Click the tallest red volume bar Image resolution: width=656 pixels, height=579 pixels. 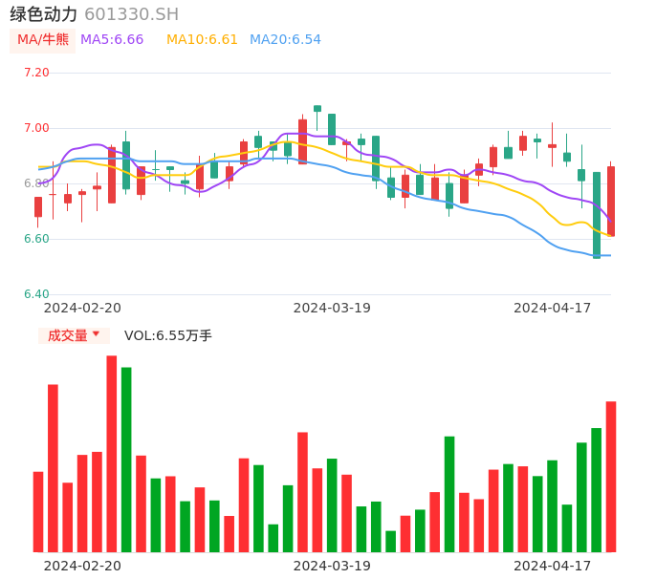pyautogui.click(x=112, y=454)
